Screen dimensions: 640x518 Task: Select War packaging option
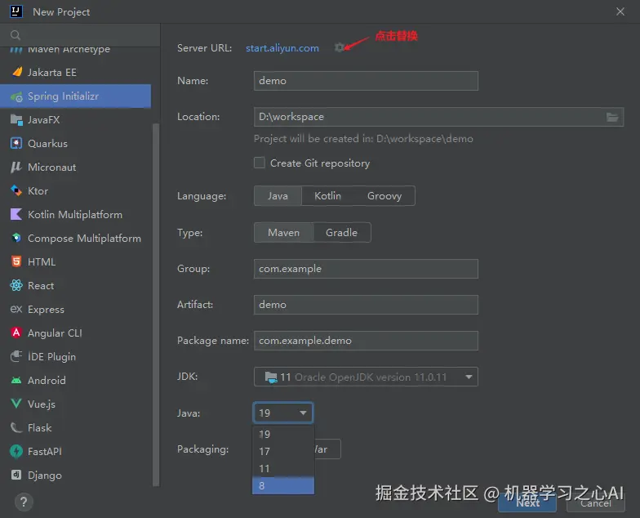click(x=327, y=449)
